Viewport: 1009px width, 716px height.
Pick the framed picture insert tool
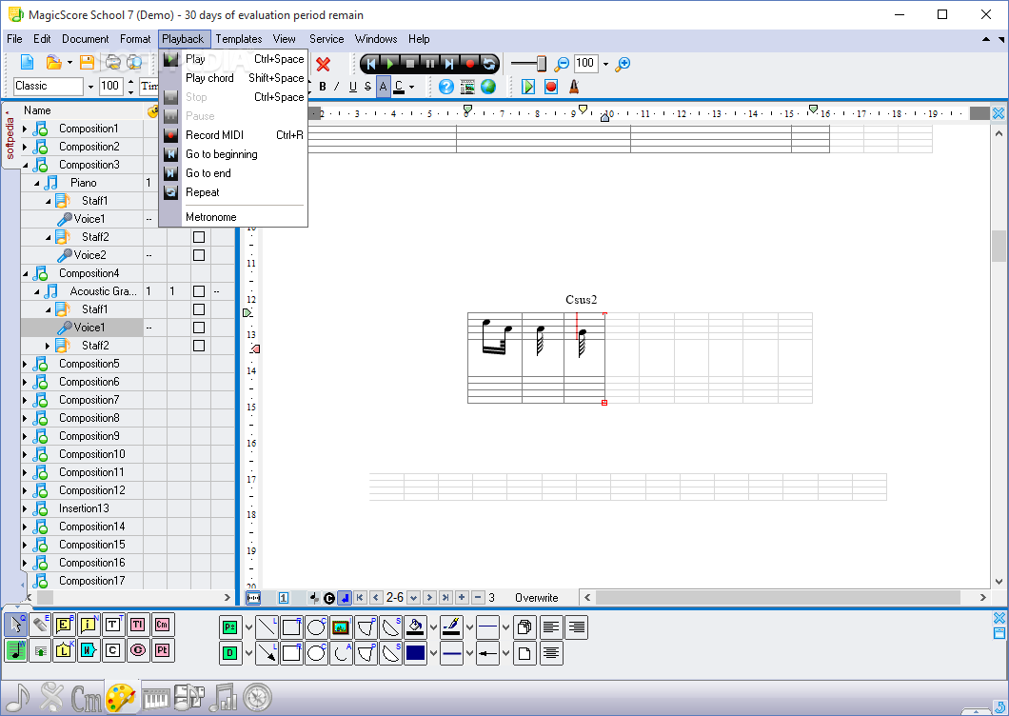point(341,626)
